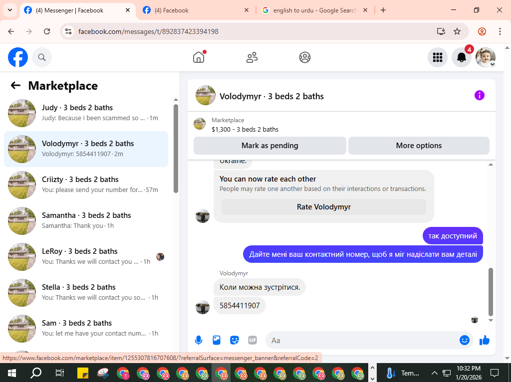The width and height of the screenshot is (511, 382).
Task: Open LeRoy conversation
Action: click(x=86, y=257)
